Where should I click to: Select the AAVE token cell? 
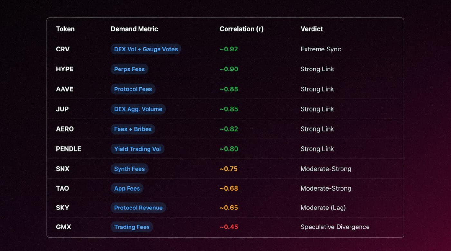click(65, 89)
